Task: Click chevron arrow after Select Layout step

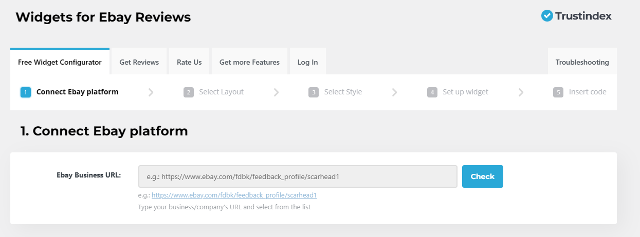Action: pos(276,92)
